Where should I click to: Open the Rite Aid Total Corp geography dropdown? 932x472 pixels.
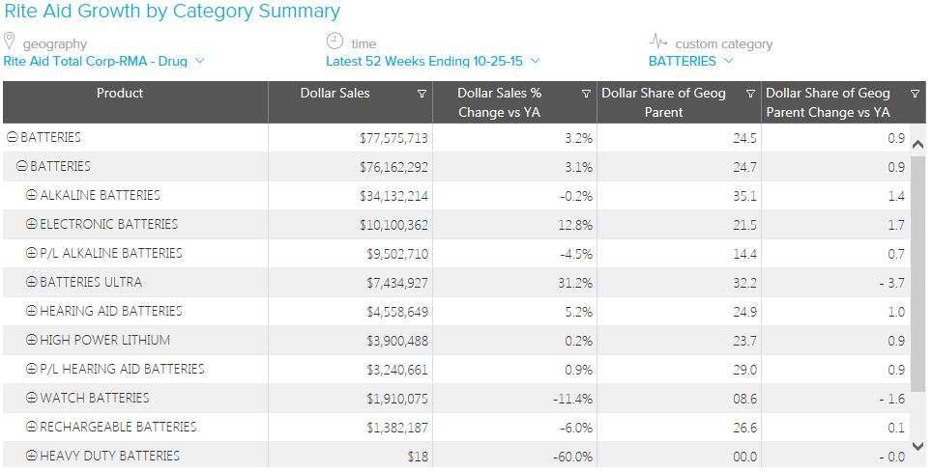(103, 61)
